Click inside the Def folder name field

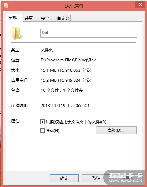[89, 33]
